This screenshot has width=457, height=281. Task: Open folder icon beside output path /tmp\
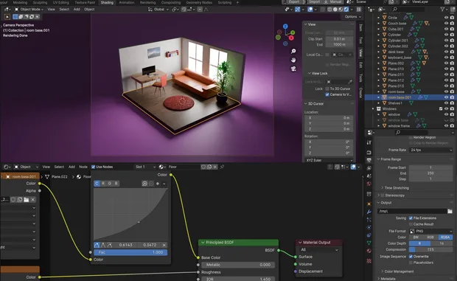tap(450, 211)
